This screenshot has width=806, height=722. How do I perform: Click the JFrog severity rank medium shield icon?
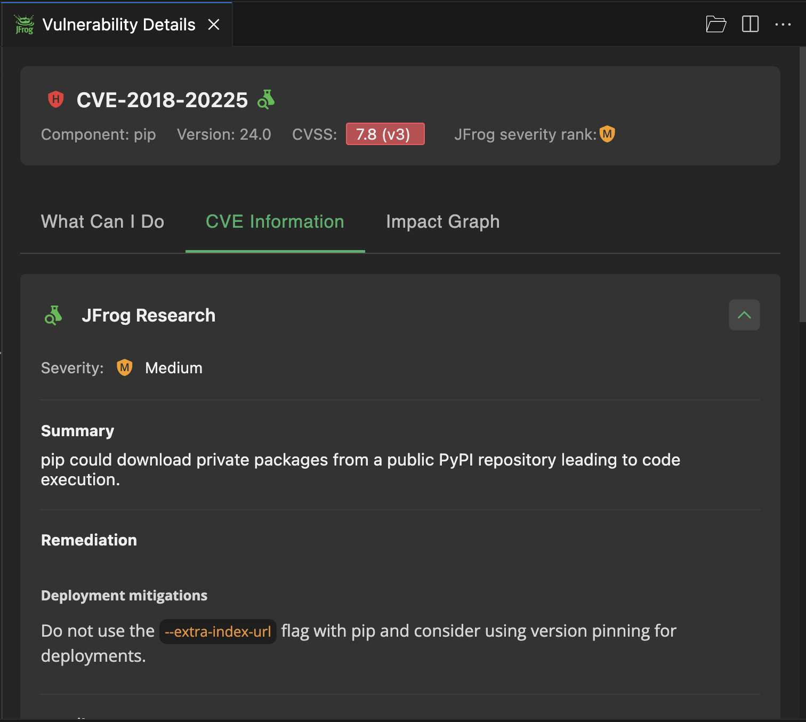tap(607, 134)
